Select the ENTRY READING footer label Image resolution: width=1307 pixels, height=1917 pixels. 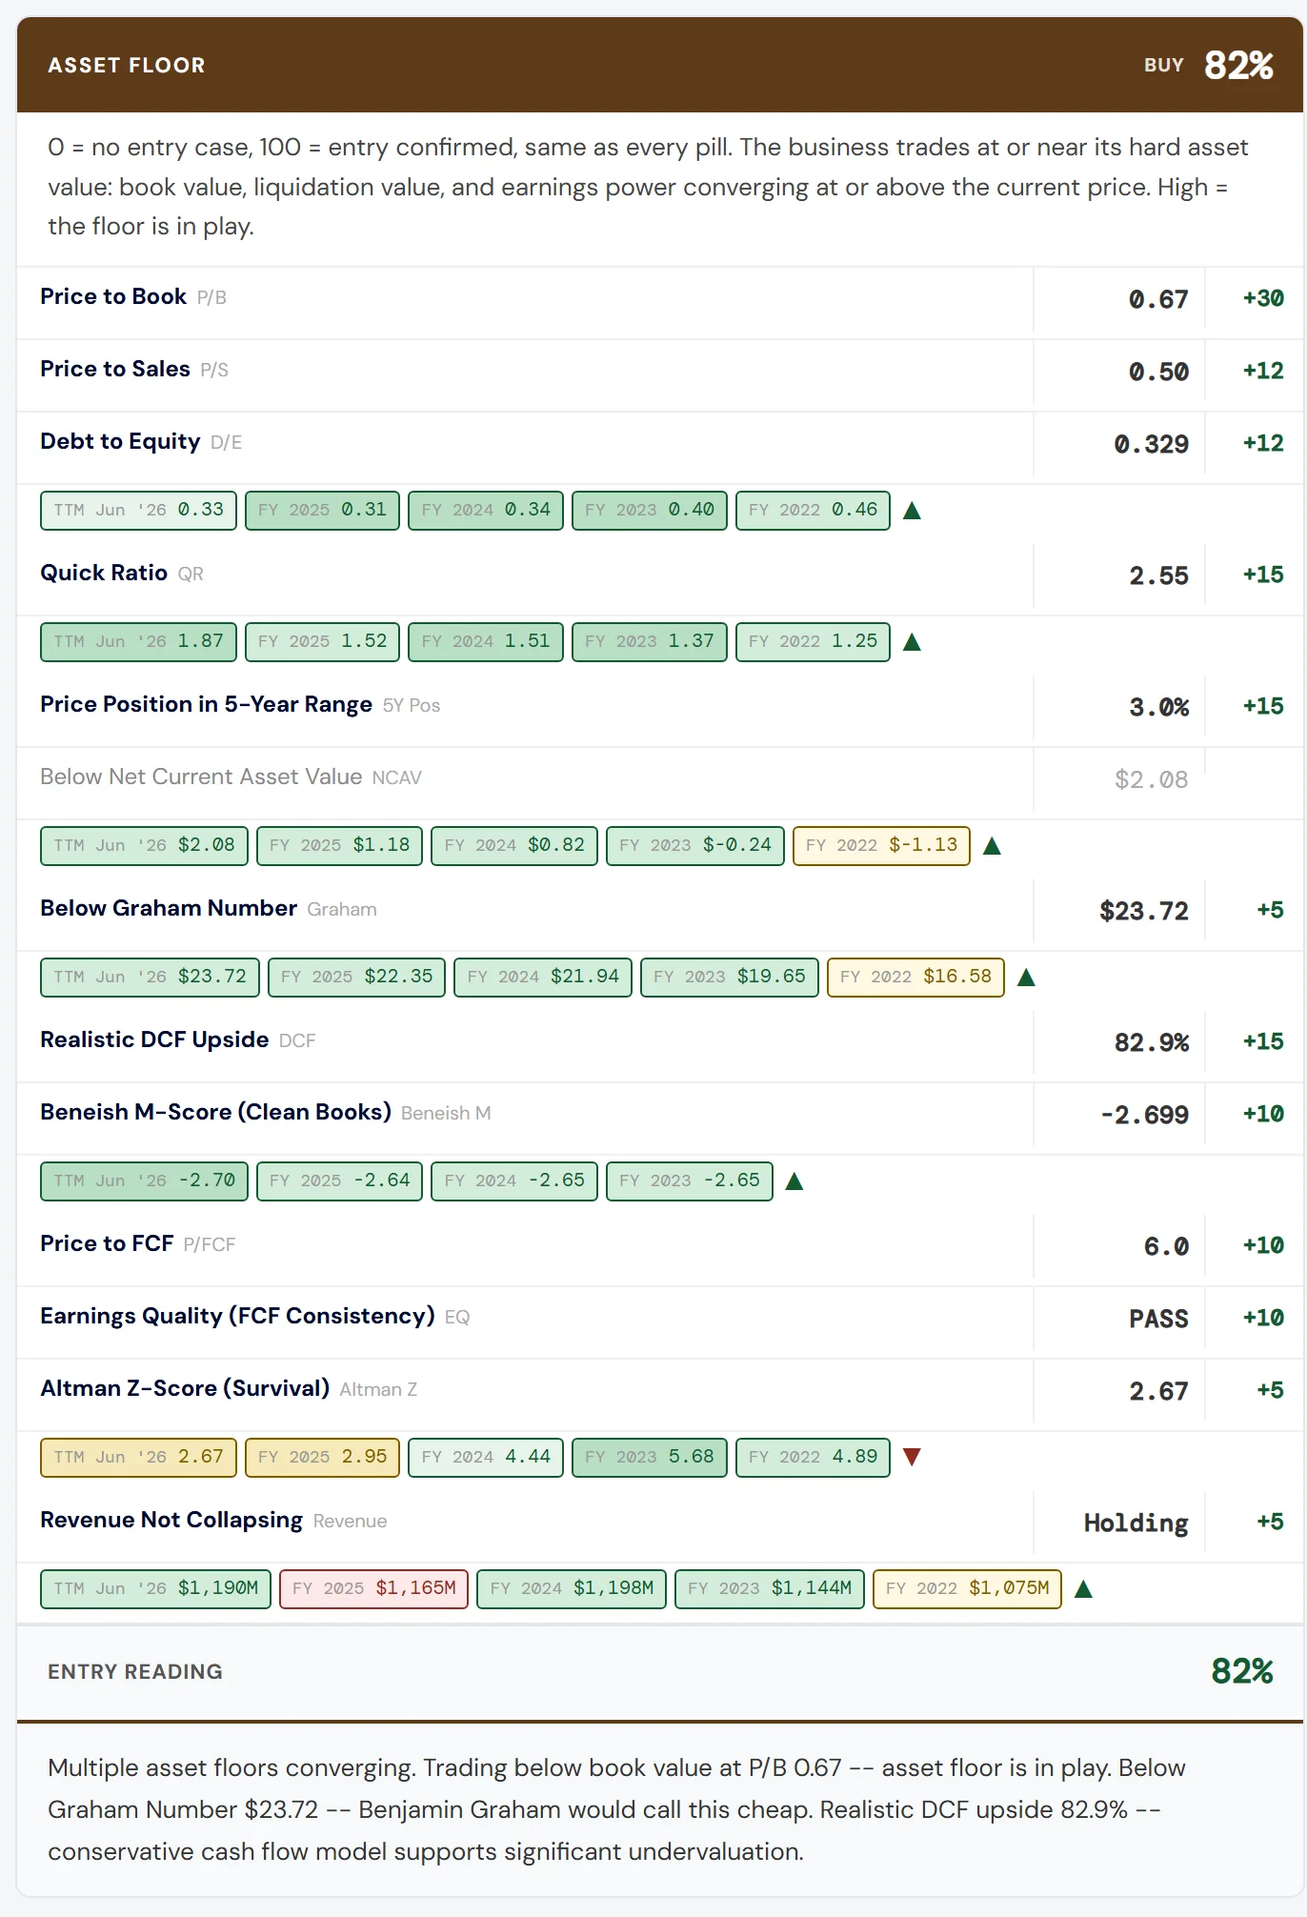[135, 1672]
